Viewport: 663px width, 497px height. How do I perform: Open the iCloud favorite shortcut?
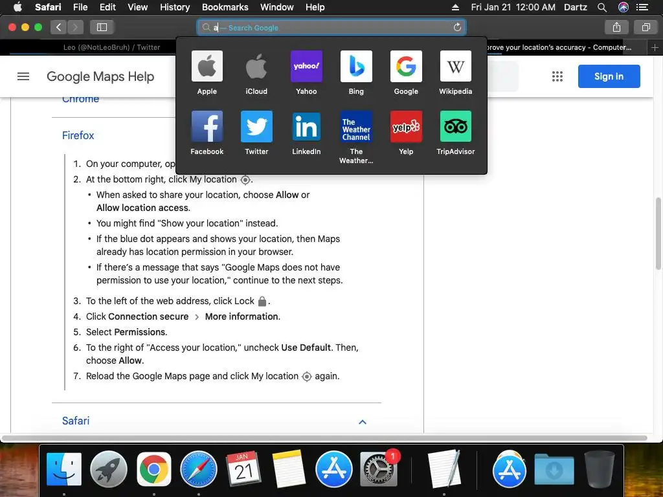click(x=256, y=72)
